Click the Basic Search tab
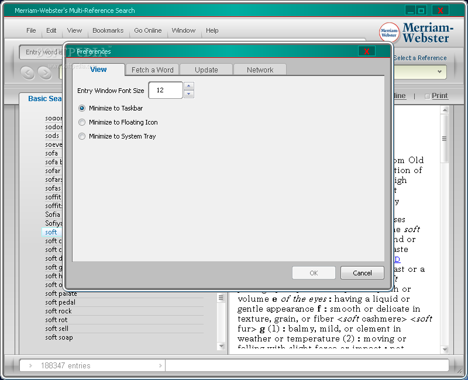The image size is (468, 380). tap(45, 99)
